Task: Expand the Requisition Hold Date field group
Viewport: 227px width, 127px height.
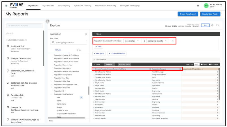Action: [x=52, y=88]
